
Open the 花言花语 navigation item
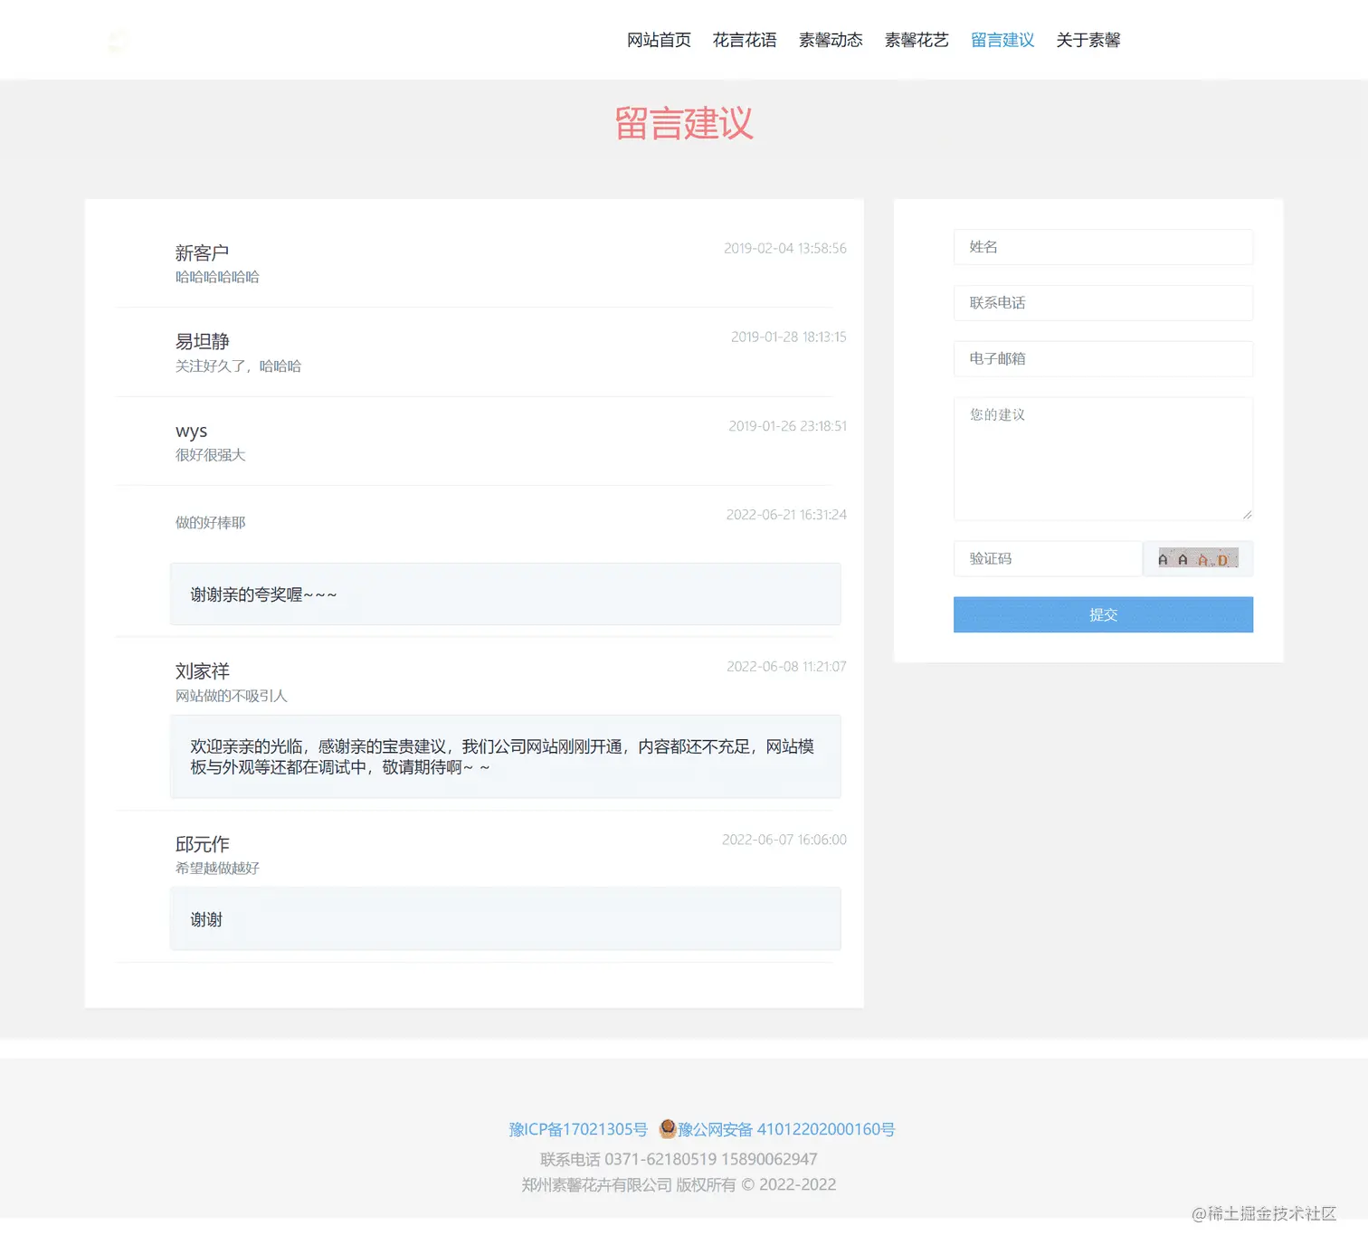point(745,40)
